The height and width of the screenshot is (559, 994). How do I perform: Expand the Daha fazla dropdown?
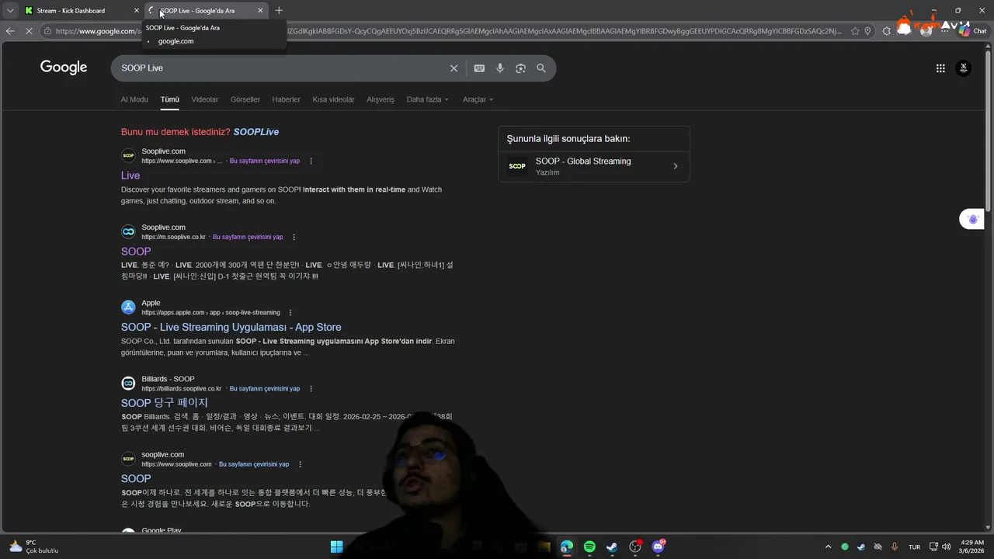tap(428, 99)
